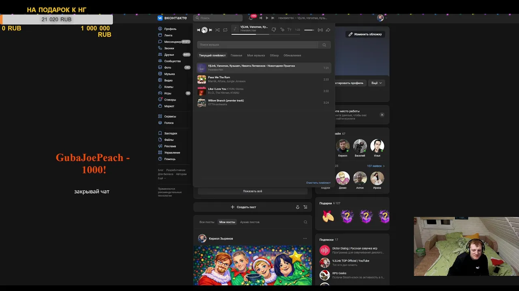The image size is (519, 291).
Task: Open Управление in the sidebar
Action: [169, 153]
